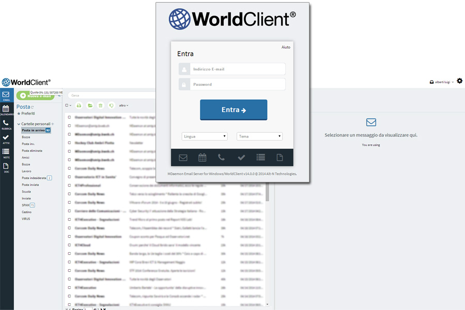Select the checkbox next to Corcom Daily News
The image size is (465, 310).
69,168
